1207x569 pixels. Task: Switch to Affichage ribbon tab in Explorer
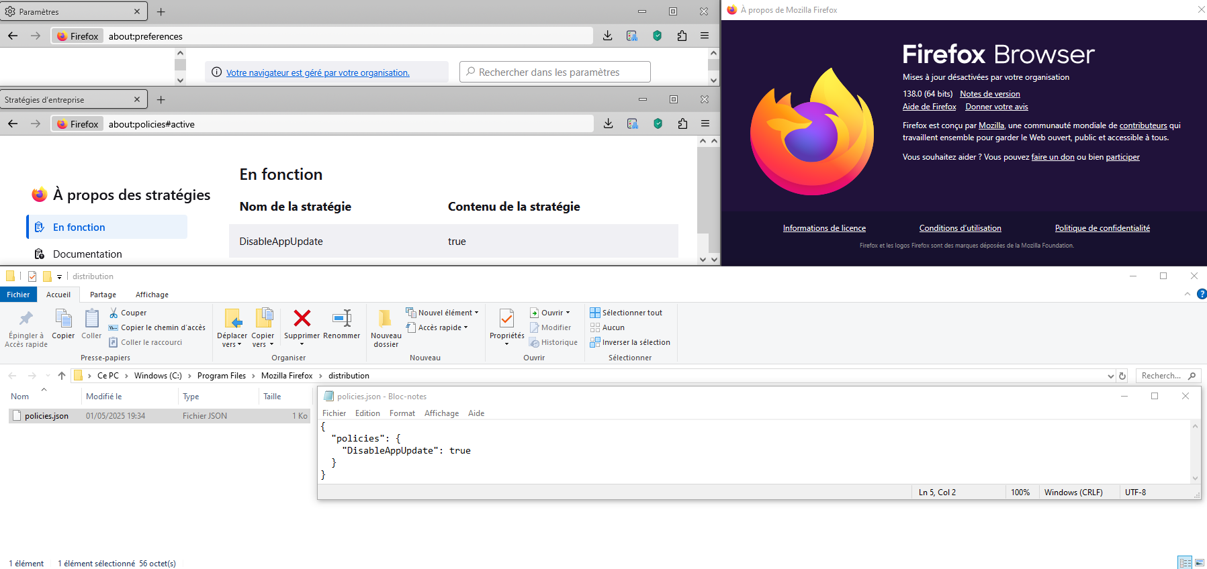click(152, 295)
